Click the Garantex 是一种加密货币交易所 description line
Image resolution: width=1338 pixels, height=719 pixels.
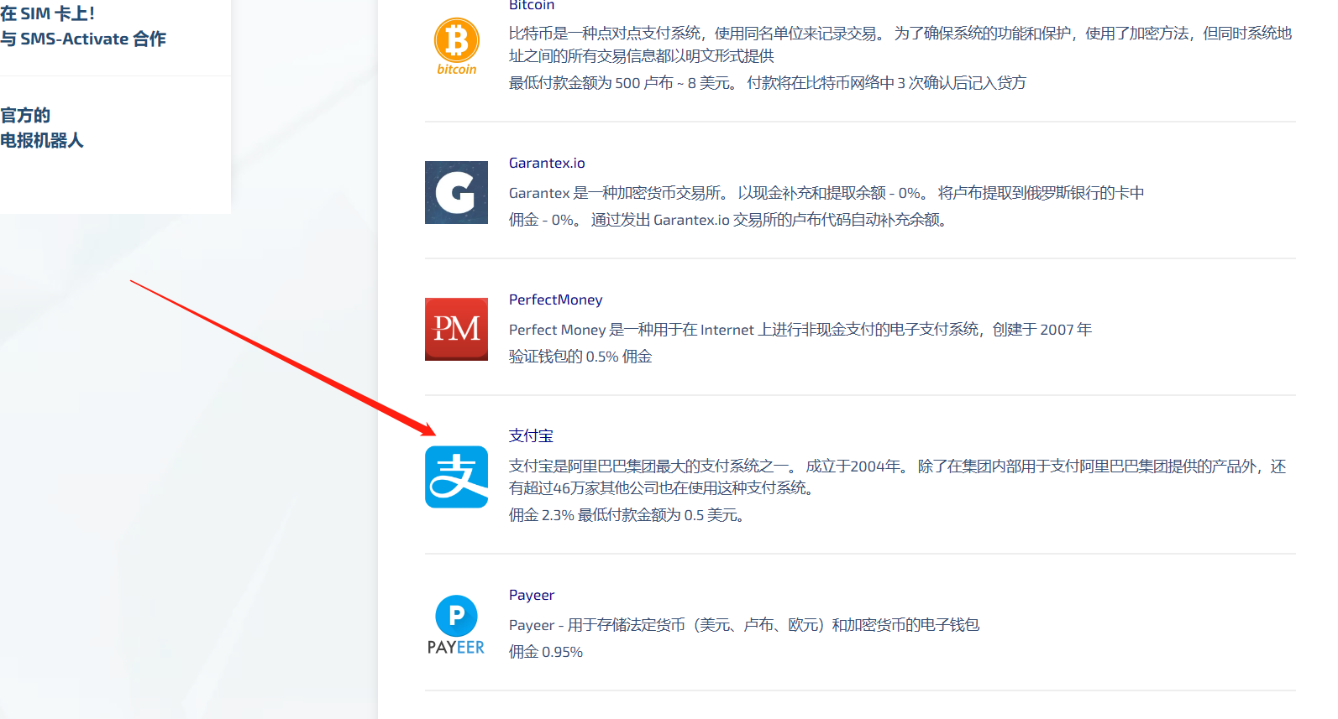coord(826,193)
